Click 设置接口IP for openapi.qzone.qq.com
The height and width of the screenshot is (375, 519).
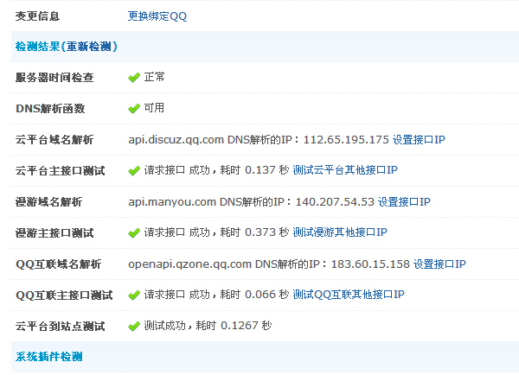coord(439,264)
